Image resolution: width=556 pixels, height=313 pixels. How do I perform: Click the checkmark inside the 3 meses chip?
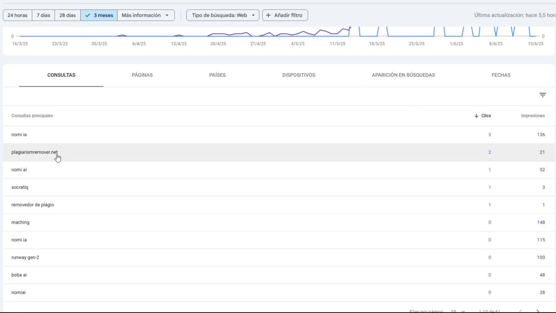click(x=88, y=15)
